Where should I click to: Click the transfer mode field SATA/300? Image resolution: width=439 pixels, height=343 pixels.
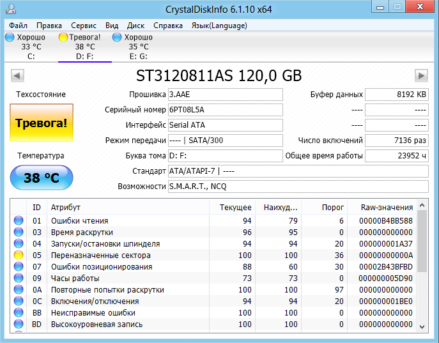pos(226,141)
